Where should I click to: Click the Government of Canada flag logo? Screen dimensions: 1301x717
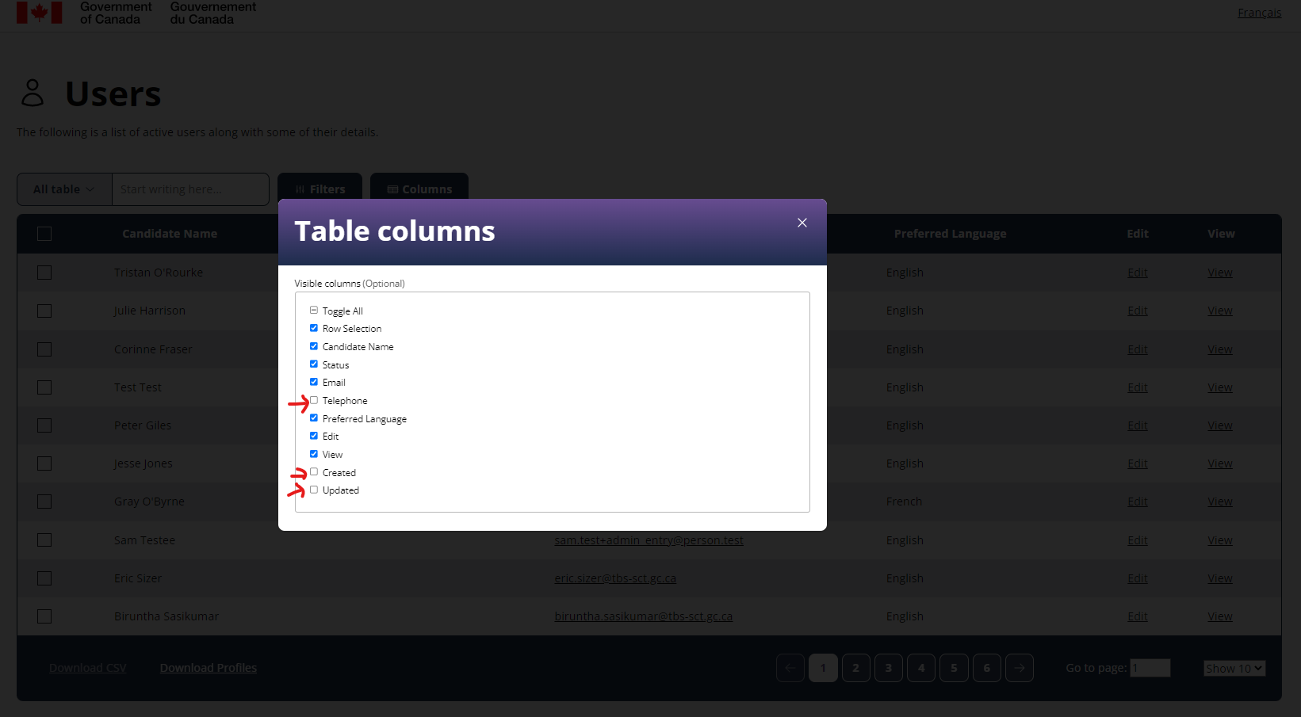click(41, 12)
